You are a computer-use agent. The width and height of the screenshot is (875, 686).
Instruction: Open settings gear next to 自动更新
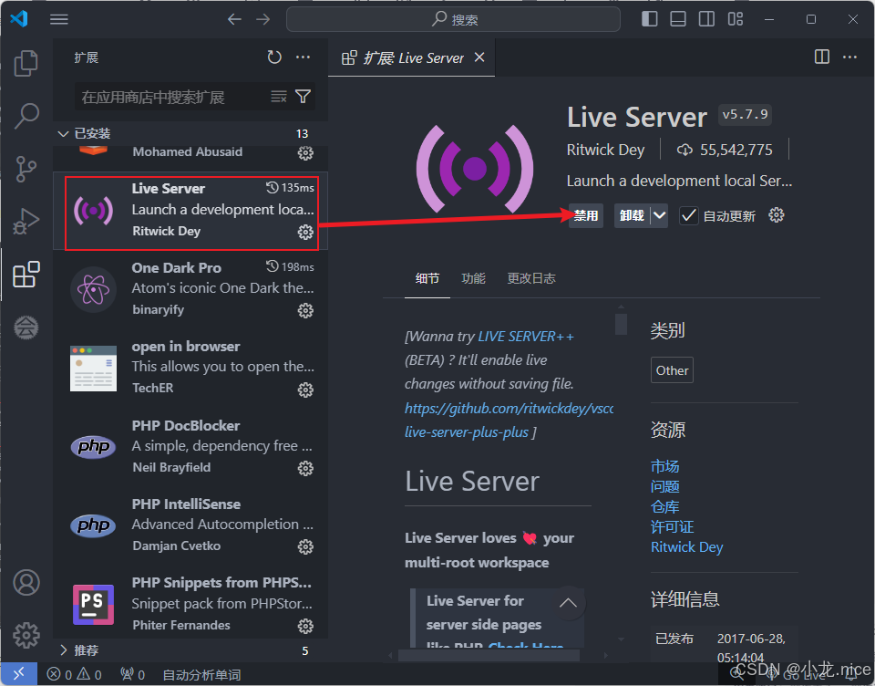pos(777,215)
